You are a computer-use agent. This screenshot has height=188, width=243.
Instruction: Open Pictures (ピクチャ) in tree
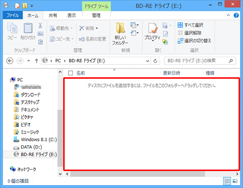click(x=24, y=117)
